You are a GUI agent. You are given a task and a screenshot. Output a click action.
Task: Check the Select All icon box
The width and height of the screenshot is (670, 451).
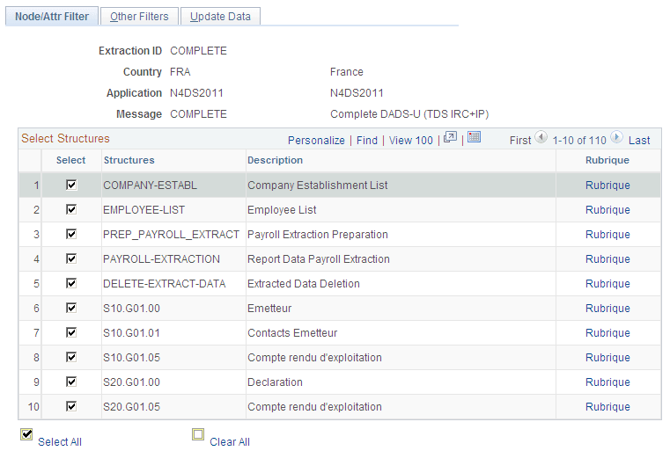click(x=26, y=434)
